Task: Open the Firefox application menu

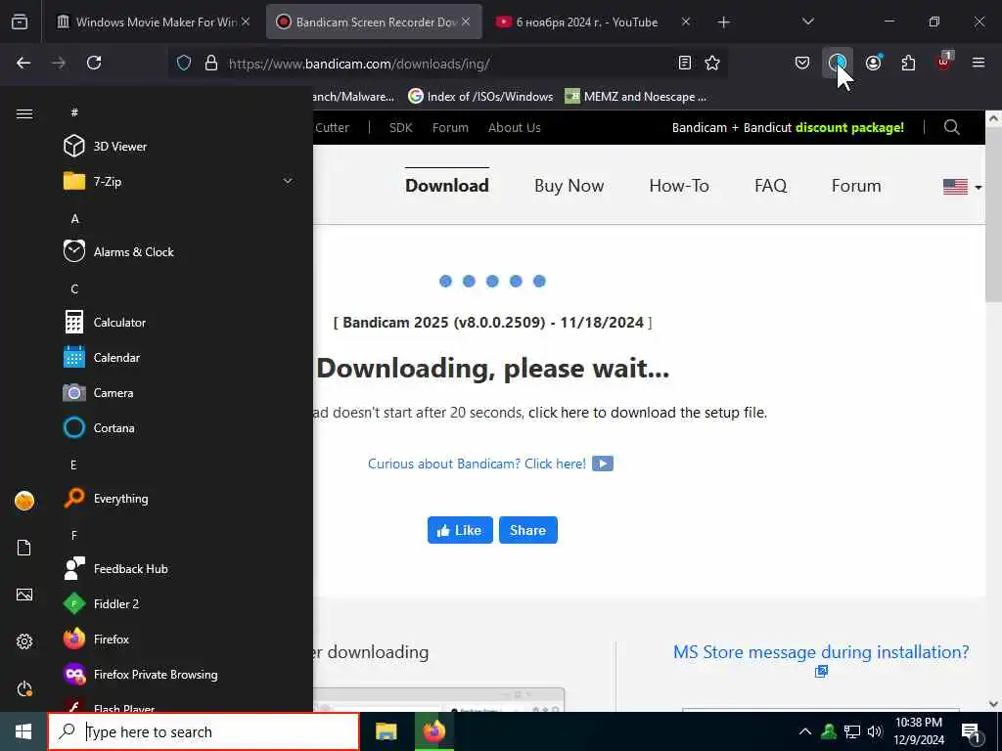Action: coord(979,63)
